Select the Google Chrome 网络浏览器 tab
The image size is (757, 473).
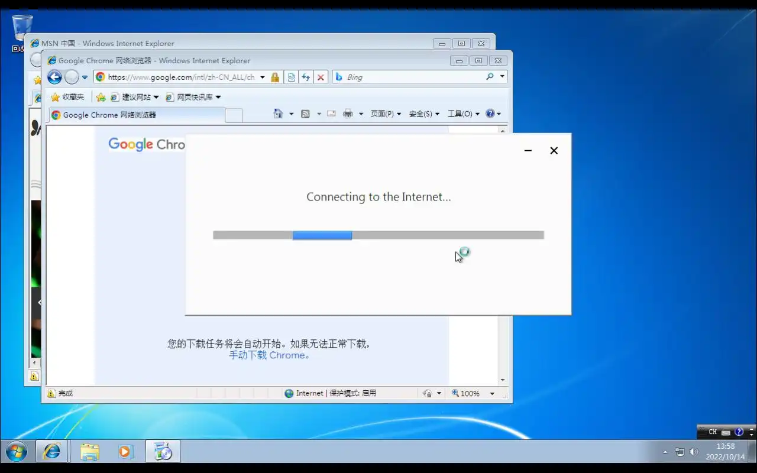click(x=137, y=115)
